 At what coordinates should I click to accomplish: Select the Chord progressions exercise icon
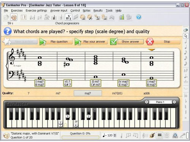point(68,17)
